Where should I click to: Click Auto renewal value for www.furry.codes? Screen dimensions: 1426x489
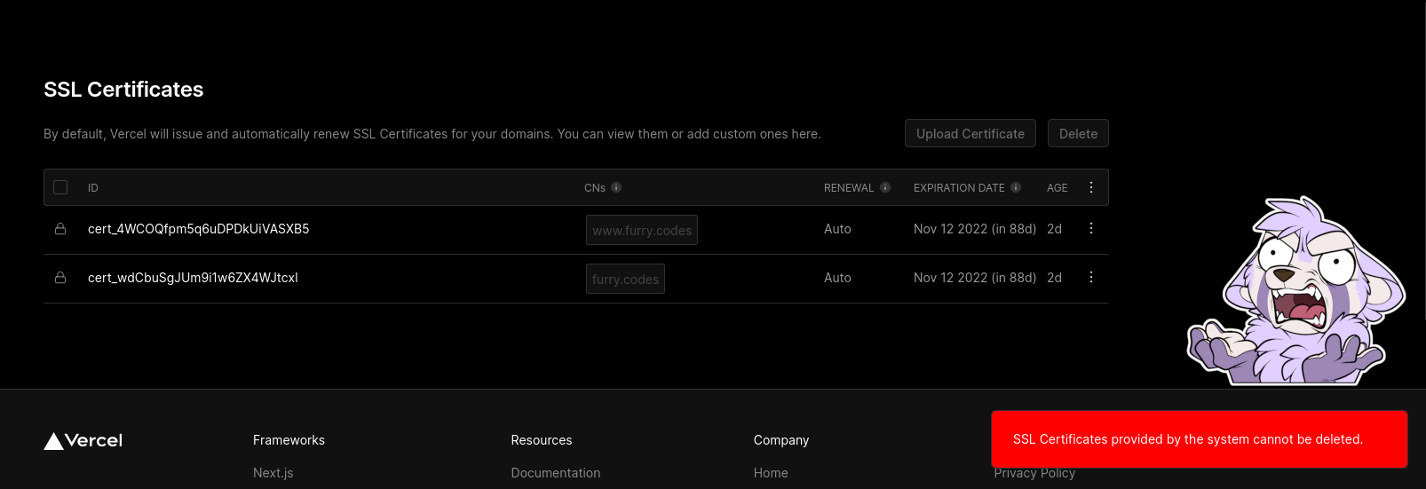pyautogui.click(x=837, y=229)
